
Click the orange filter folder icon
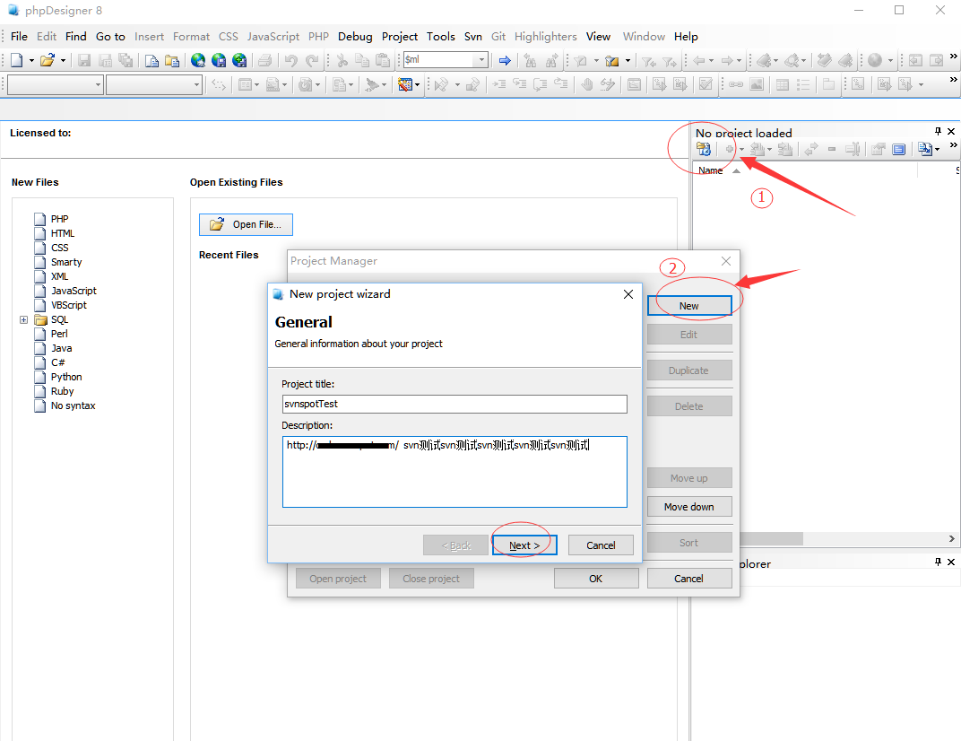[611, 61]
